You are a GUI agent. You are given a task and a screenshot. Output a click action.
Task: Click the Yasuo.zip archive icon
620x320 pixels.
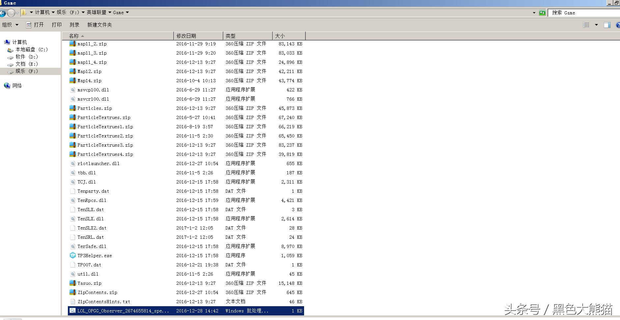[72, 283]
